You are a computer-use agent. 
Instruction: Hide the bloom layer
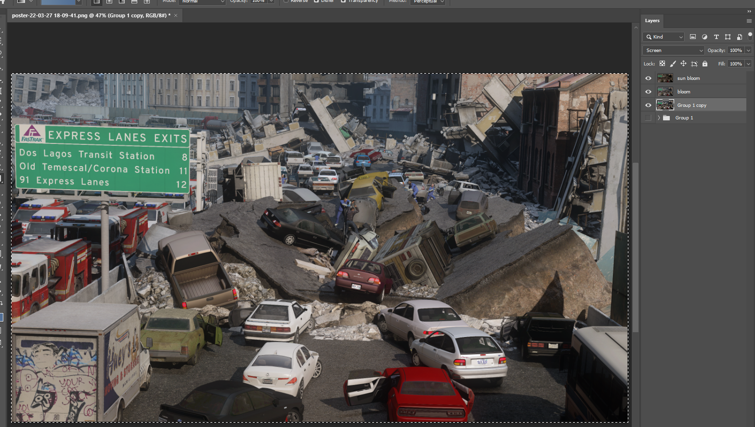[x=648, y=91]
